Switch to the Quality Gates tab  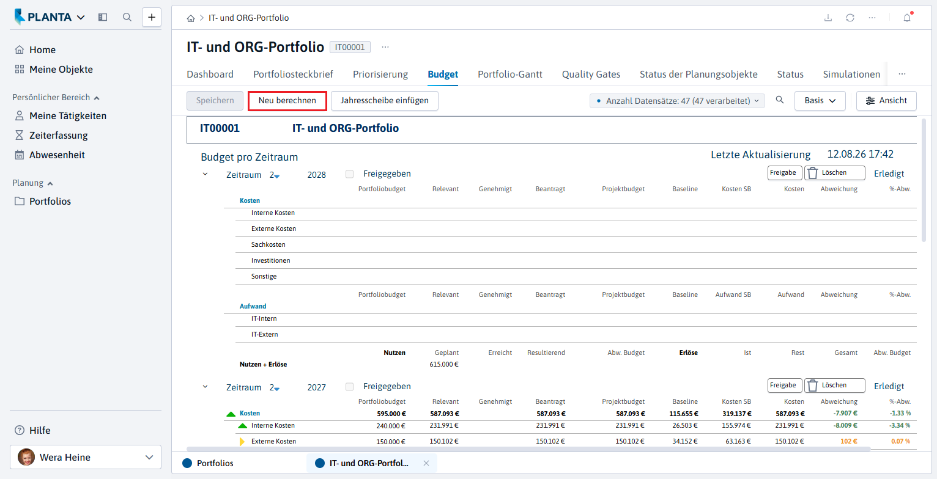coord(591,74)
